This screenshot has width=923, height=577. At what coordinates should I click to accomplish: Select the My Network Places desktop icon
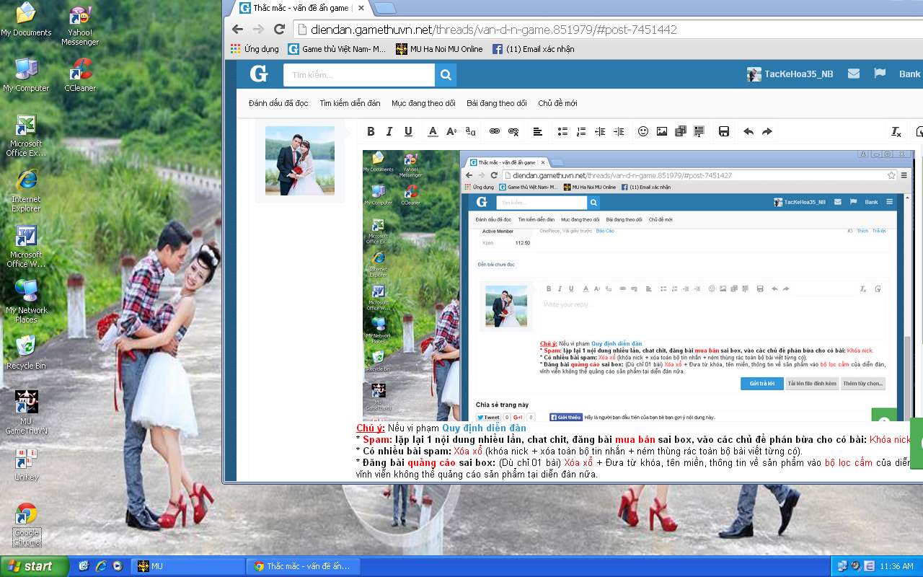point(26,302)
